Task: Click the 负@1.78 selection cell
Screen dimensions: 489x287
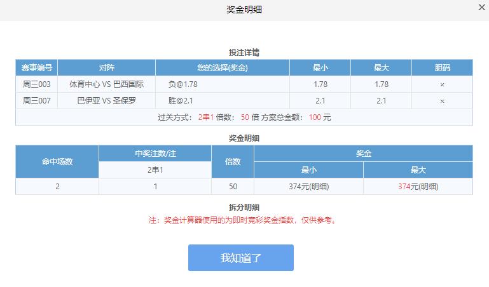Action: pos(223,84)
